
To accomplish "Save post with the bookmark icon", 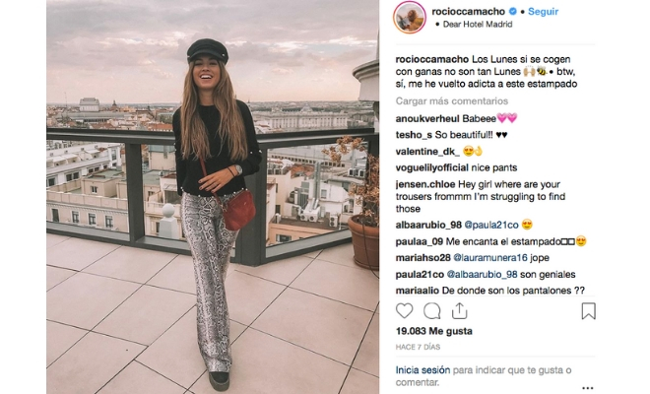I will click(588, 310).
